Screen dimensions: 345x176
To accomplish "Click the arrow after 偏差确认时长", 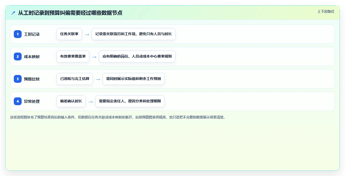I will pyautogui.click(x=91, y=102).
